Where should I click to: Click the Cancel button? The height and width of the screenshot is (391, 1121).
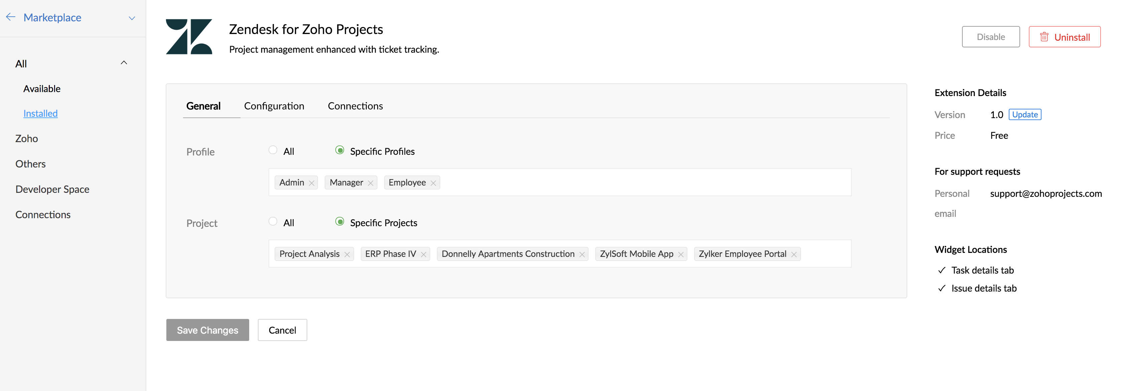(x=283, y=330)
